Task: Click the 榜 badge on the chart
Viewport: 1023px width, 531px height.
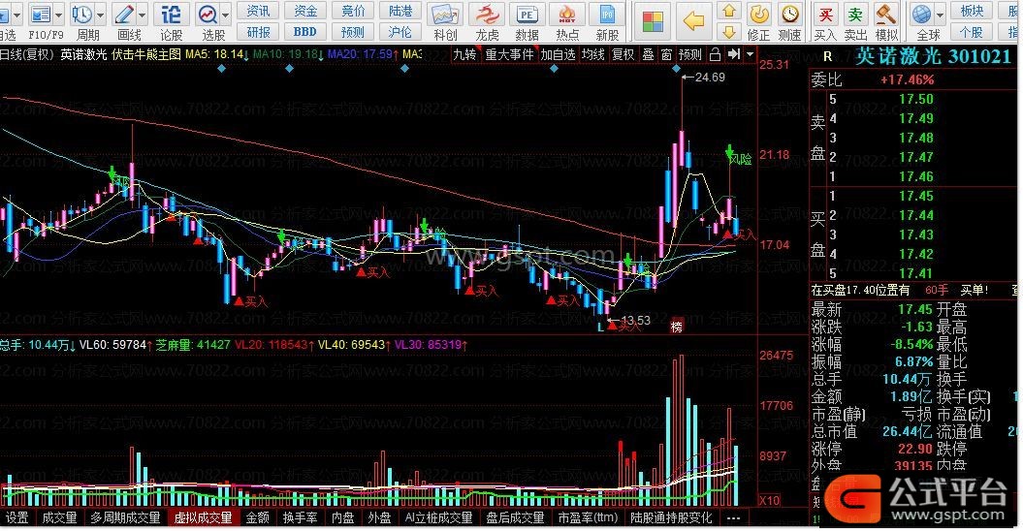Action: click(677, 327)
